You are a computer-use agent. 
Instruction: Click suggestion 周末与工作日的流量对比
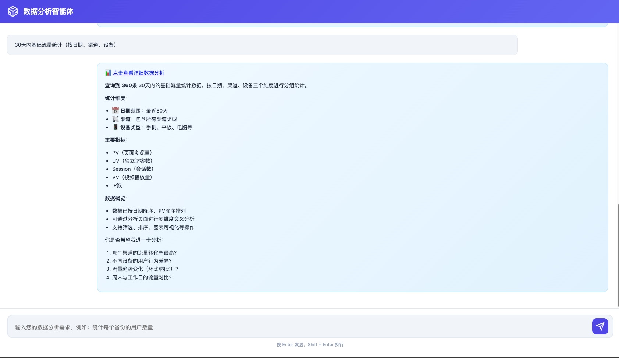142,277
